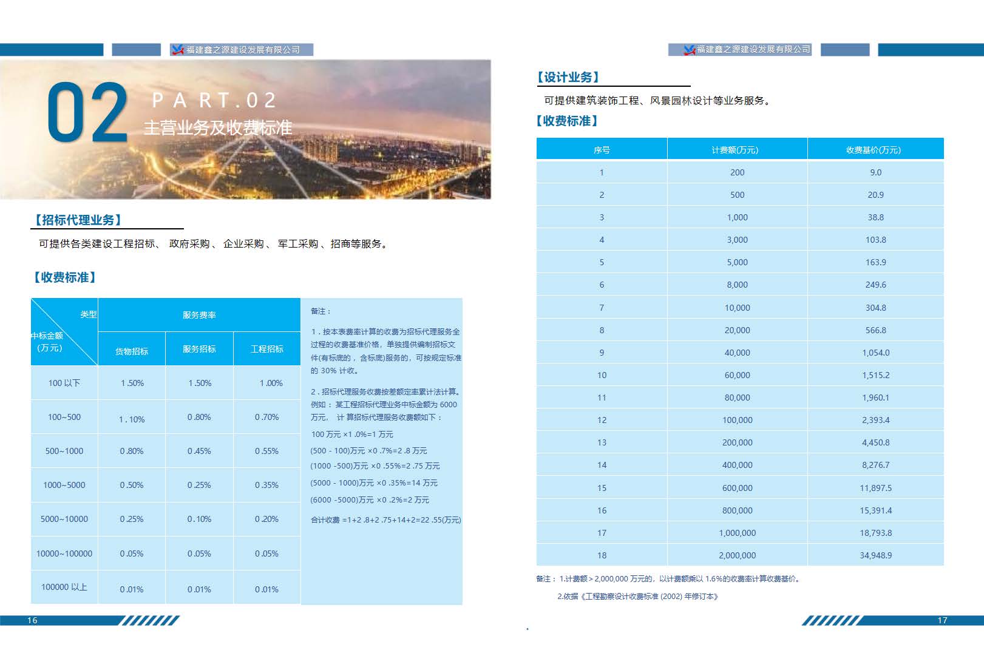Click the '0.45%' rate cell

point(199,451)
